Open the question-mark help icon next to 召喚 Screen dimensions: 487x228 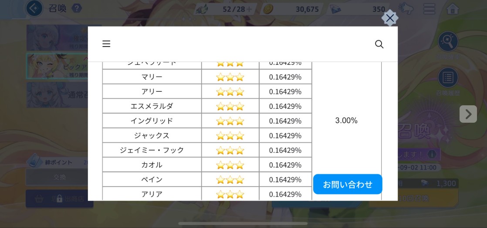(77, 8)
